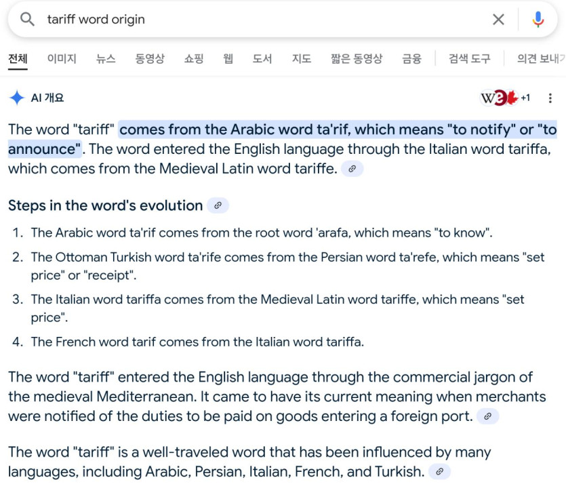Open source link icon after tariffe sentence

[352, 169]
